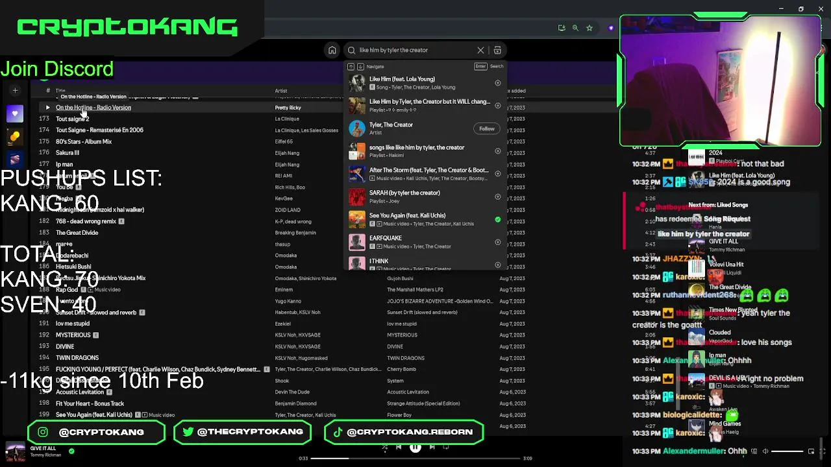831x467 pixels.
Task: Create playlist with plus icon in sidebar
Action: click(15, 91)
